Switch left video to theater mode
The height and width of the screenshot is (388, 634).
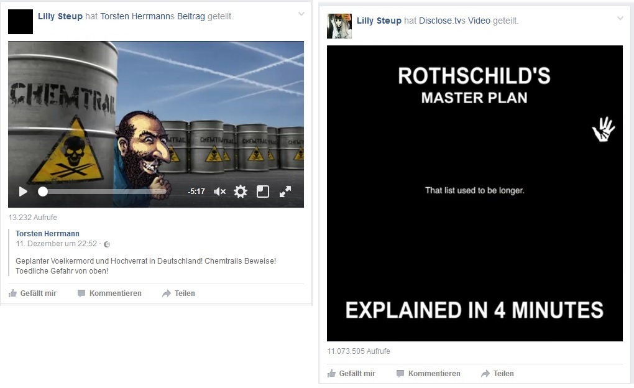pyautogui.click(x=263, y=192)
